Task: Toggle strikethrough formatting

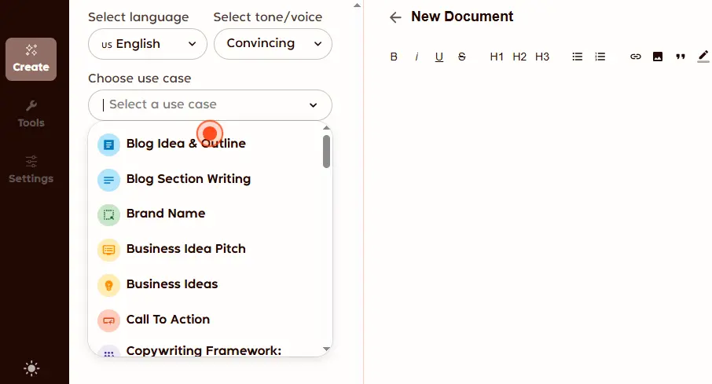Action: [x=462, y=57]
